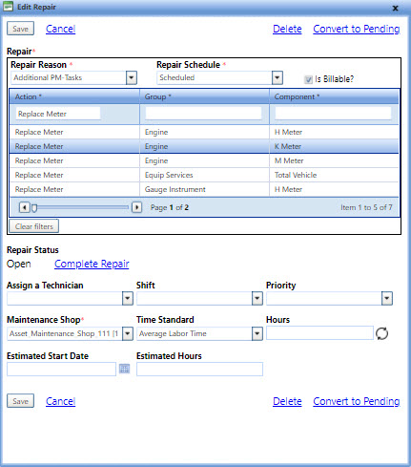The height and width of the screenshot is (467, 411).
Task: Click the Group column filter field
Action: coord(203,114)
